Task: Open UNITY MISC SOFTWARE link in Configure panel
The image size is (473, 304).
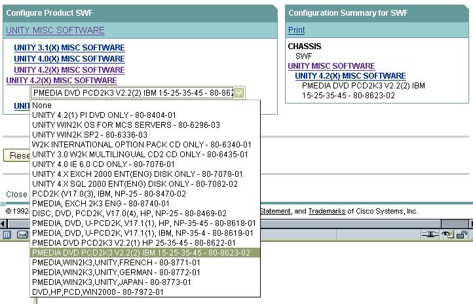Action: pyautogui.click(x=55, y=30)
